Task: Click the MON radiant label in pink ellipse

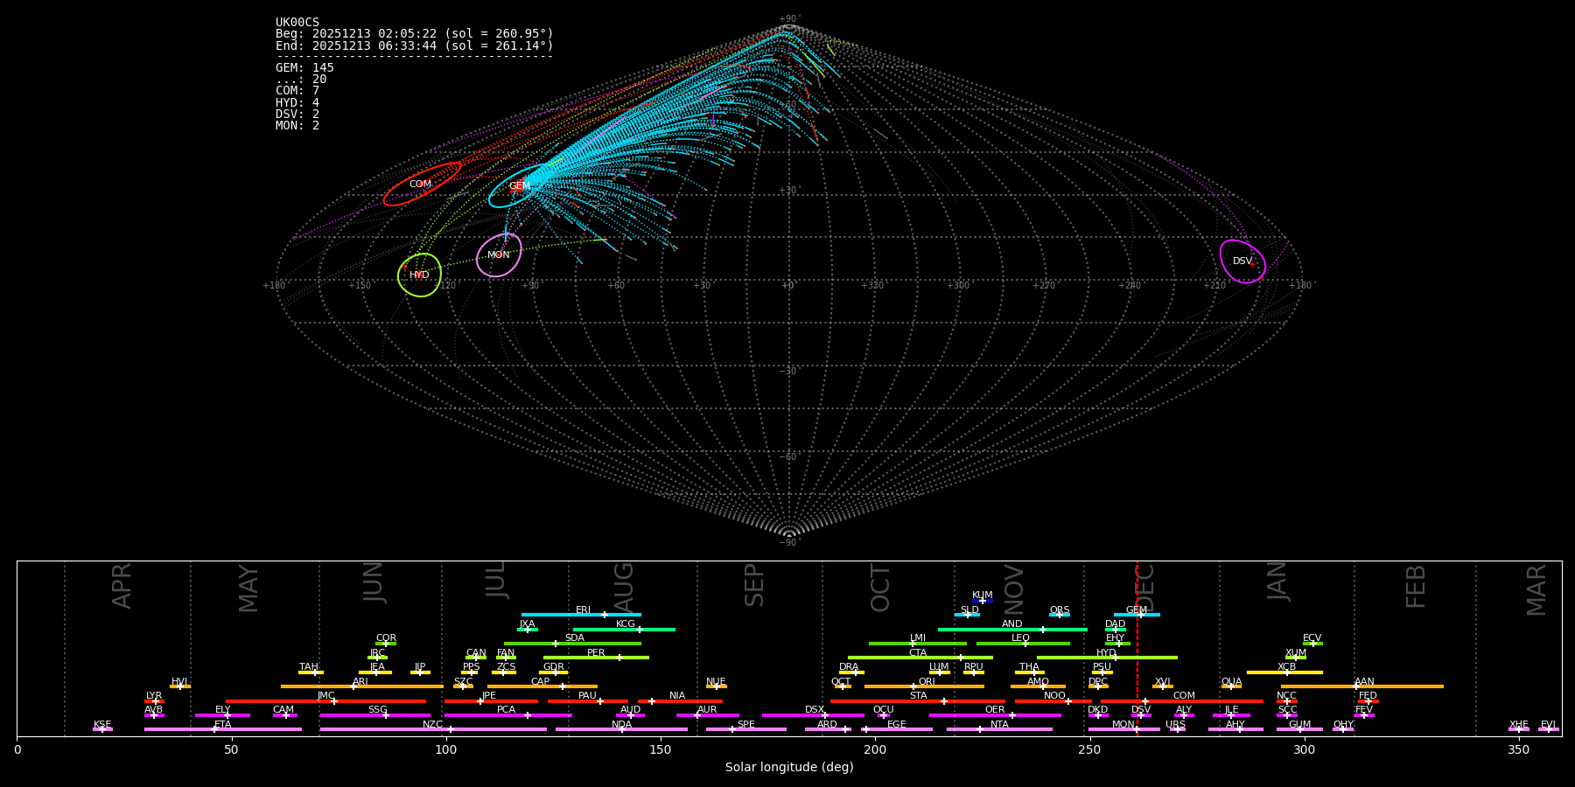Action: pos(499,255)
